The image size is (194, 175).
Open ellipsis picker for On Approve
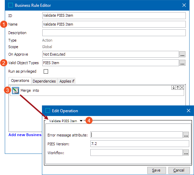(182, 54)
